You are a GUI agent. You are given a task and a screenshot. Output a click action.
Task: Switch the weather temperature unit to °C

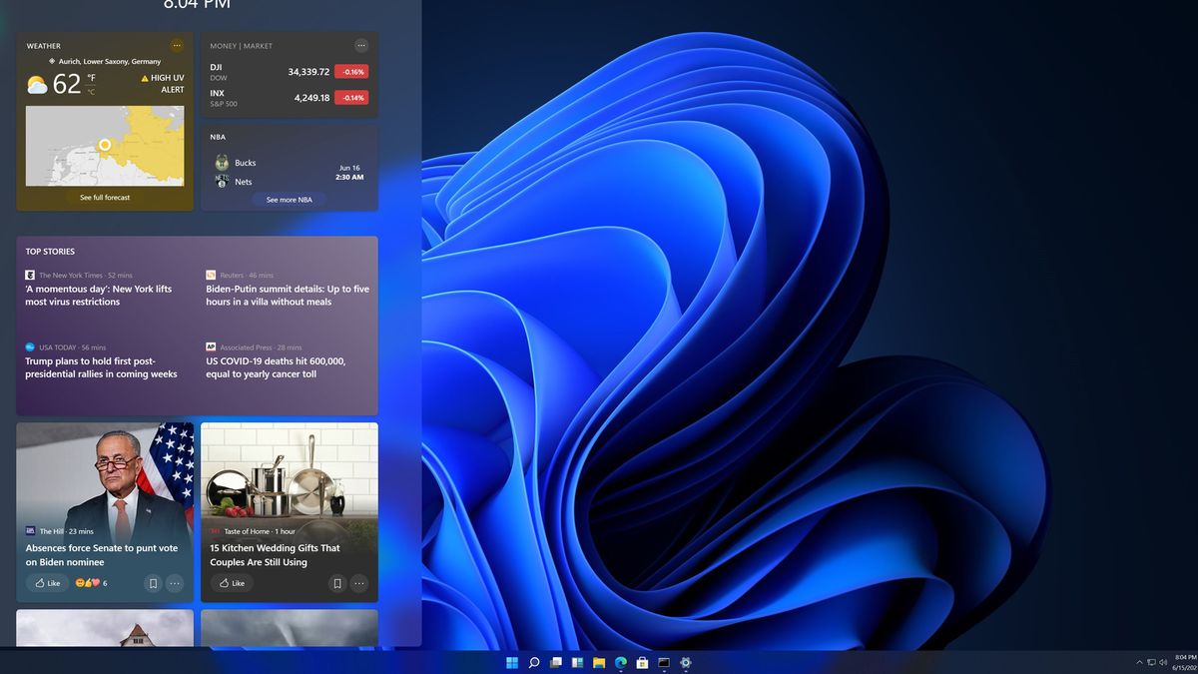click(91, 91)
